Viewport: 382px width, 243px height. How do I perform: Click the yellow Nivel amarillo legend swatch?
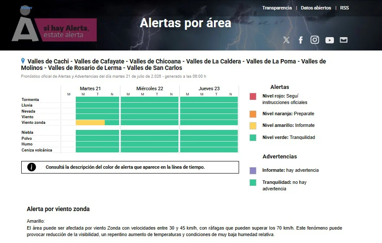253,126
